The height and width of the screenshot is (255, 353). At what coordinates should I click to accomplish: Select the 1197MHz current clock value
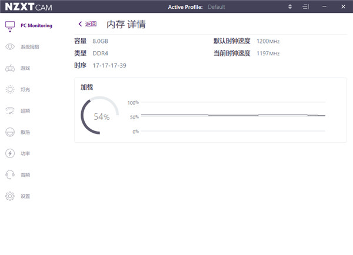click(x=268, y=53)
